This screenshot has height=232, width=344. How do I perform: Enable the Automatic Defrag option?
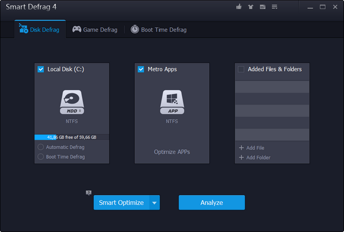coord(41,147)
